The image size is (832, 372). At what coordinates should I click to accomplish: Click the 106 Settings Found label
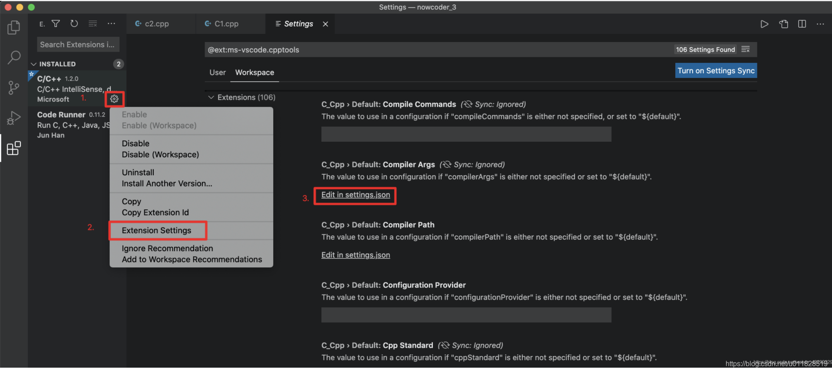coord(705,49)
